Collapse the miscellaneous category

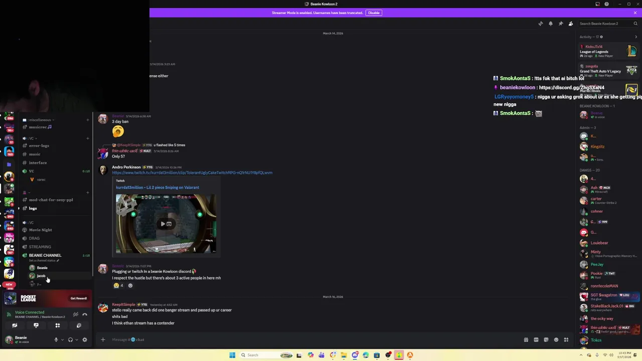point(38,120)
